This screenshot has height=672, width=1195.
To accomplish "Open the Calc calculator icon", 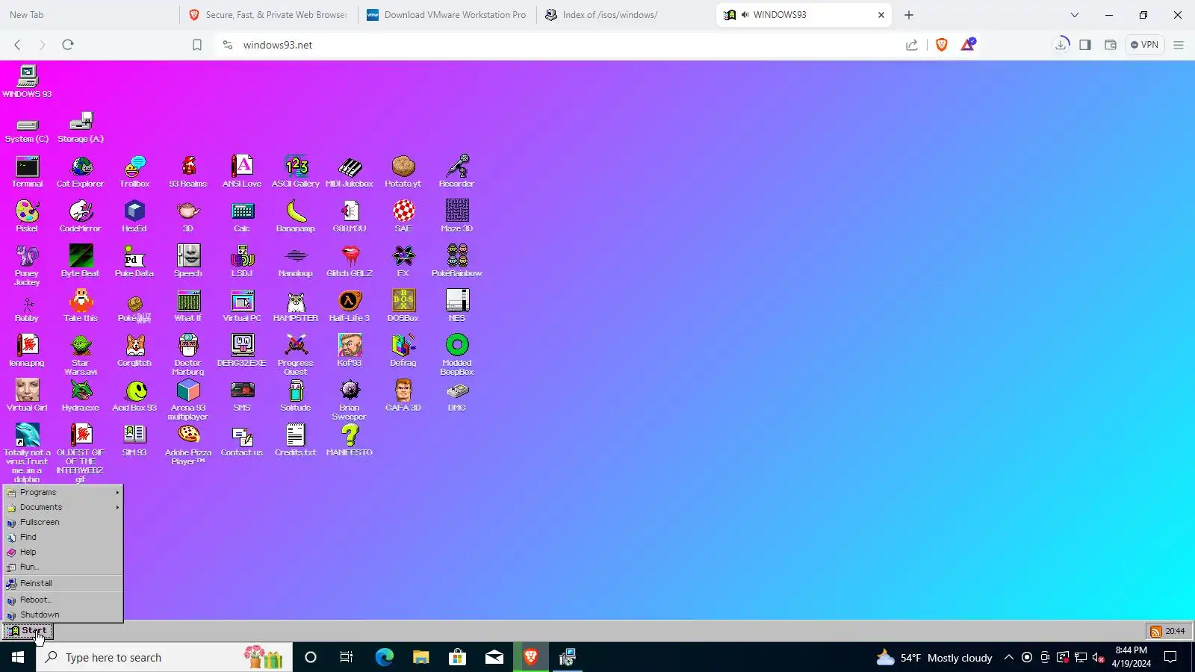I will [x=242, y=217].
